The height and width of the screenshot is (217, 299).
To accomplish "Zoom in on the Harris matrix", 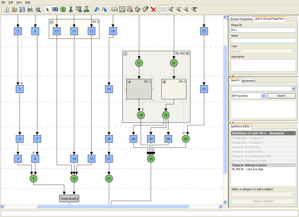I will pos(171,9).
